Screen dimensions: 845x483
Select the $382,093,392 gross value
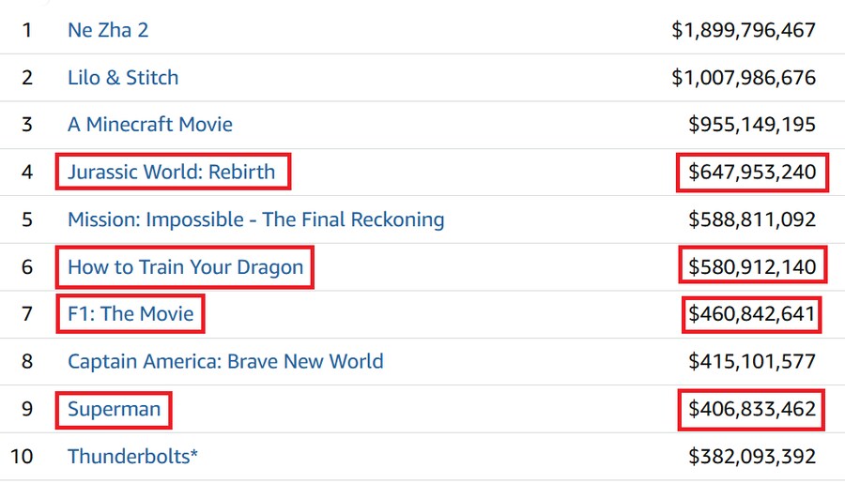752,457
